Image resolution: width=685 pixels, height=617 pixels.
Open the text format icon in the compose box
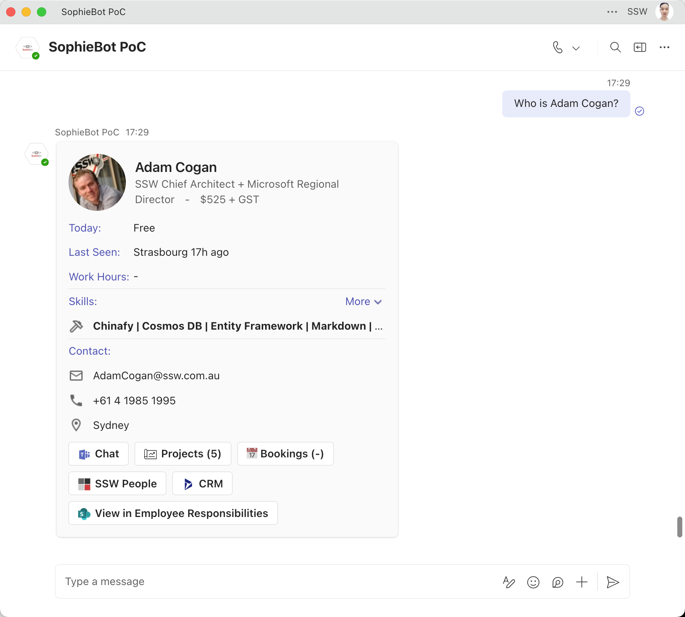tap(509, 582)
